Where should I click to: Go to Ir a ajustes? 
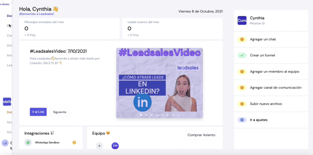(x=271, y=120)
